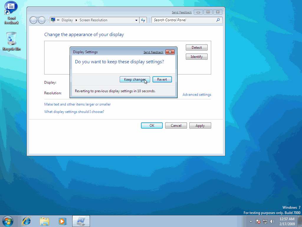Open the Action Center flag in system tray
The width and height of the screenshot is (302, 227).
point(258,221)
